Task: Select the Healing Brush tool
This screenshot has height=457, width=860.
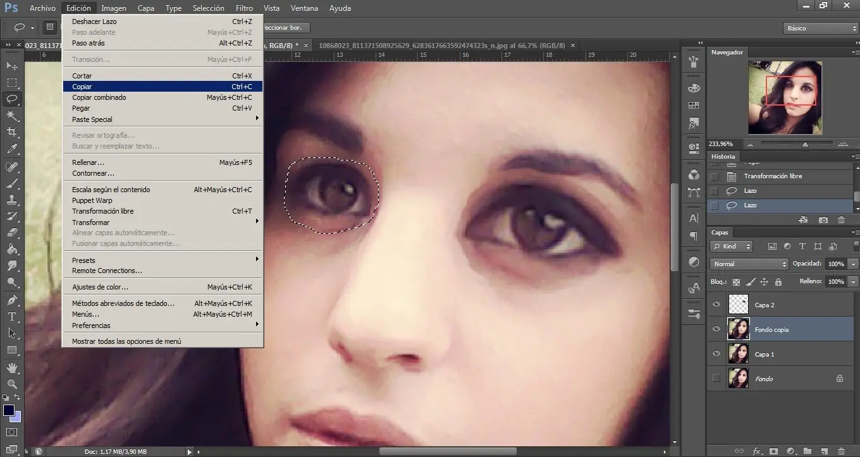Action: pos(12,166)
